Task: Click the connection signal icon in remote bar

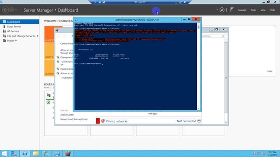Action: click(x=104, y=2)
